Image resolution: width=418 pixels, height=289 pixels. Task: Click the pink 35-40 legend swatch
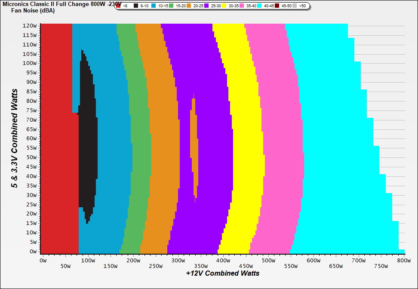(242, 6)
